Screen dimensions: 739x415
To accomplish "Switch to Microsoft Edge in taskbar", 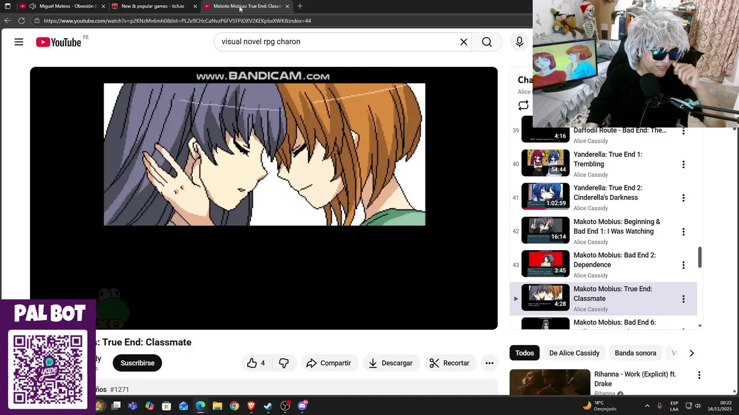I will [x=200, y=406].
